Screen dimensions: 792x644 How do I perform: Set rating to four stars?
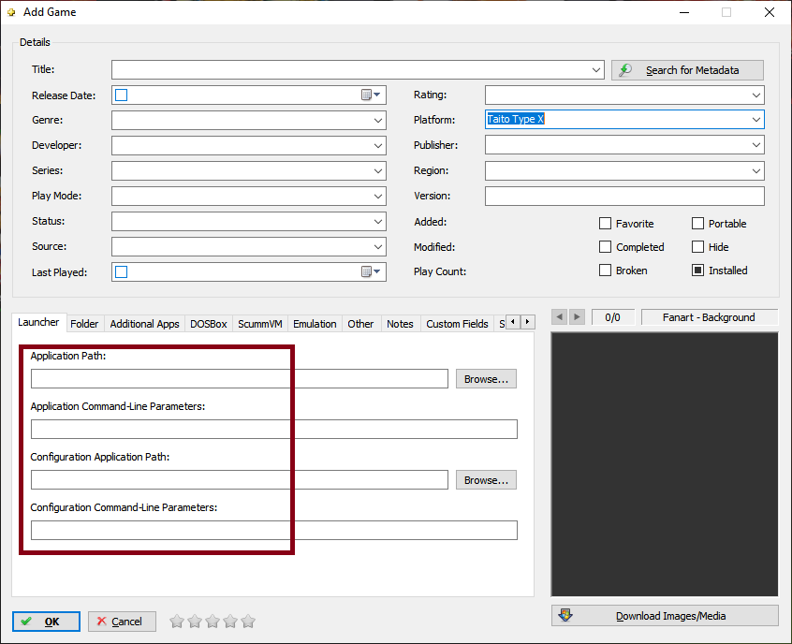point(230,622)
